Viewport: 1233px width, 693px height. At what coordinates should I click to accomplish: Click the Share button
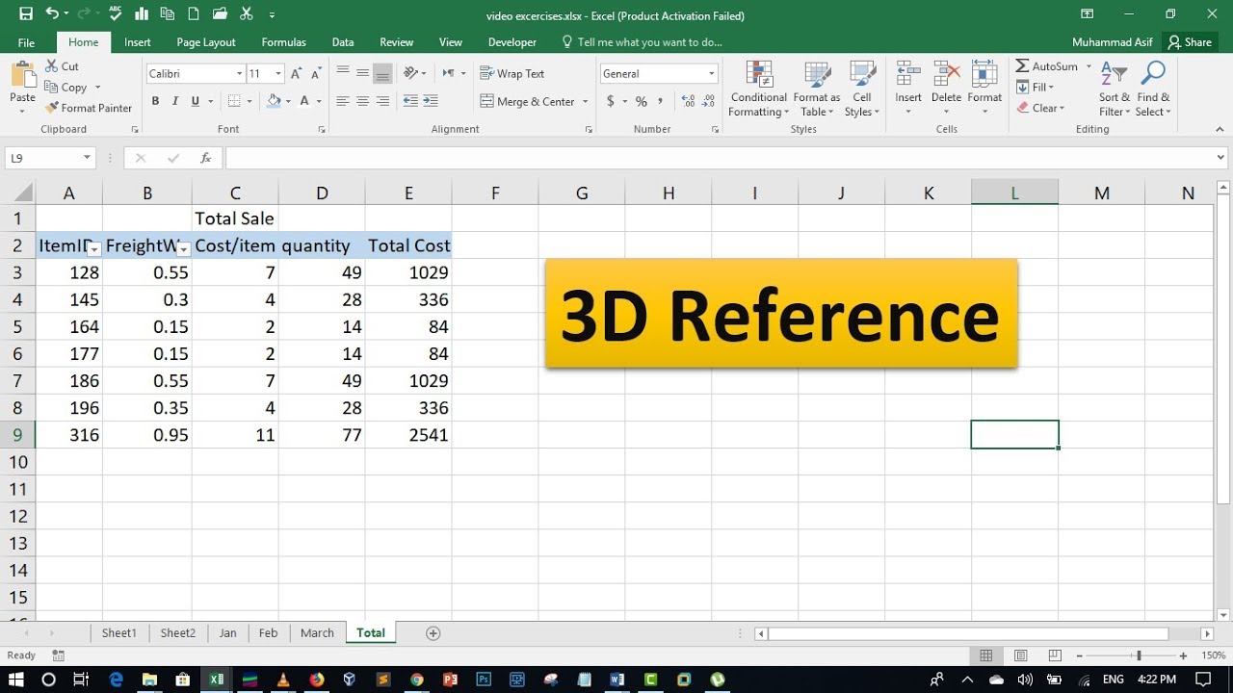(1189, 42)
